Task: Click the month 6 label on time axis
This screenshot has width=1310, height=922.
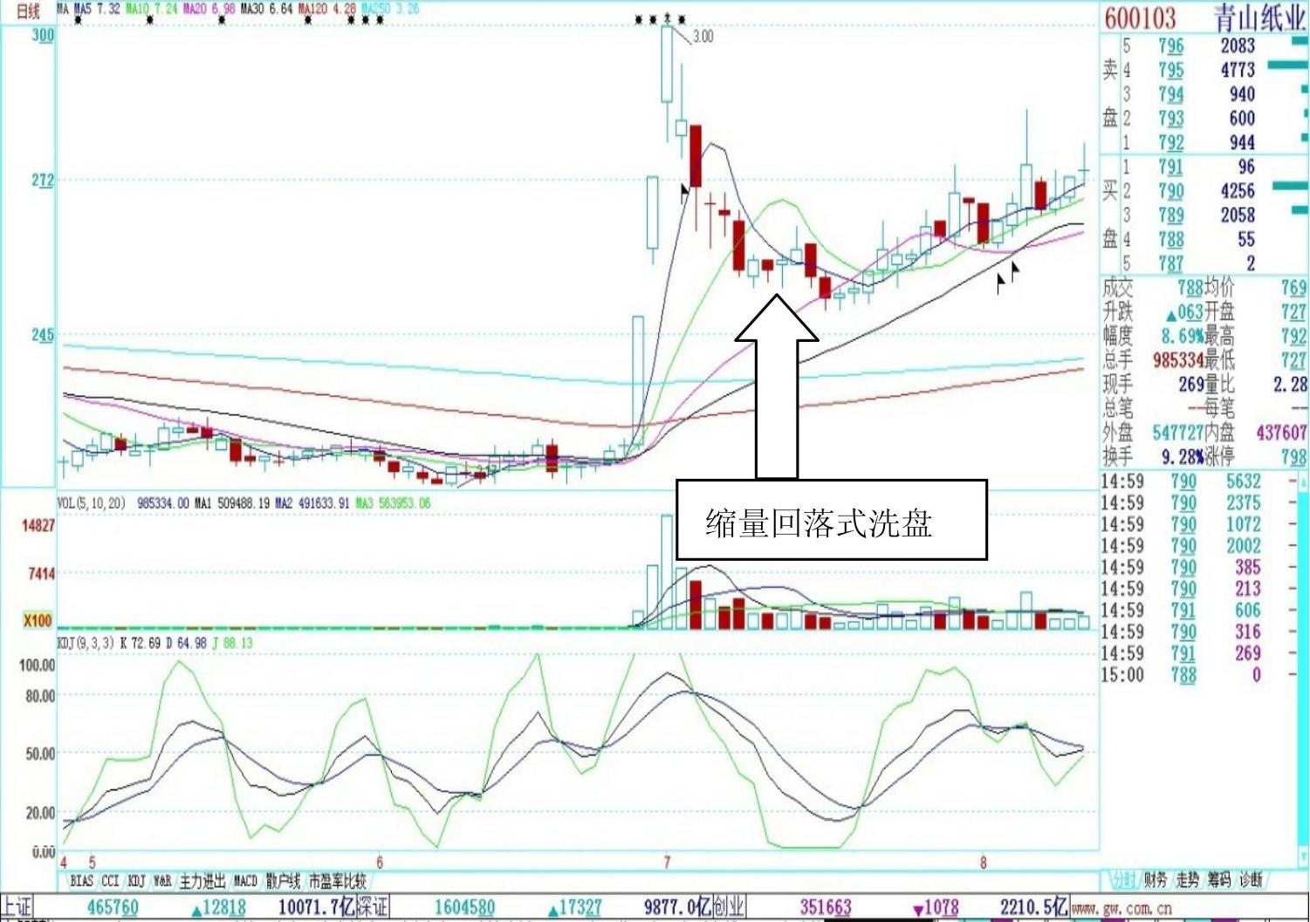Action: [379, 862]
